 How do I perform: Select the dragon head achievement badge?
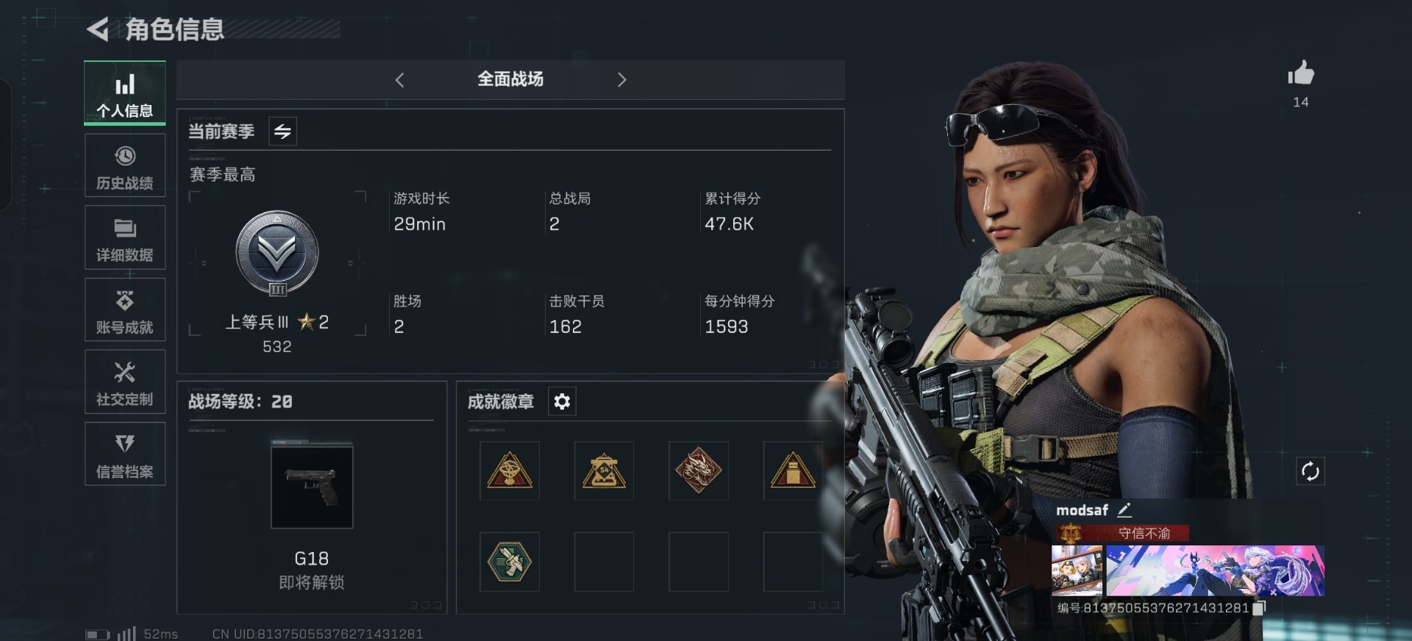click(698, 470)
